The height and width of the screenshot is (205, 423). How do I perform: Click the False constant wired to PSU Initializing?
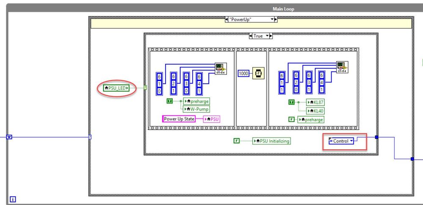pos(237,141)
